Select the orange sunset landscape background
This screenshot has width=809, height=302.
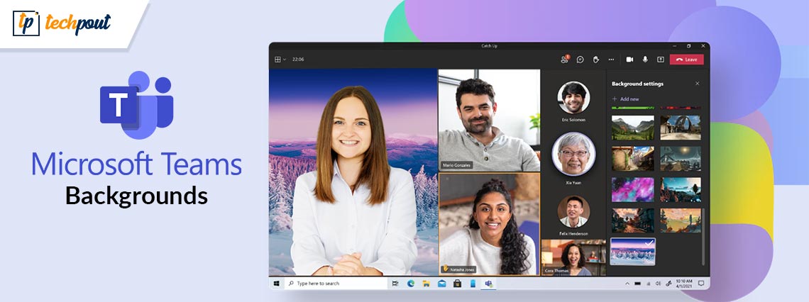point(681,220)
